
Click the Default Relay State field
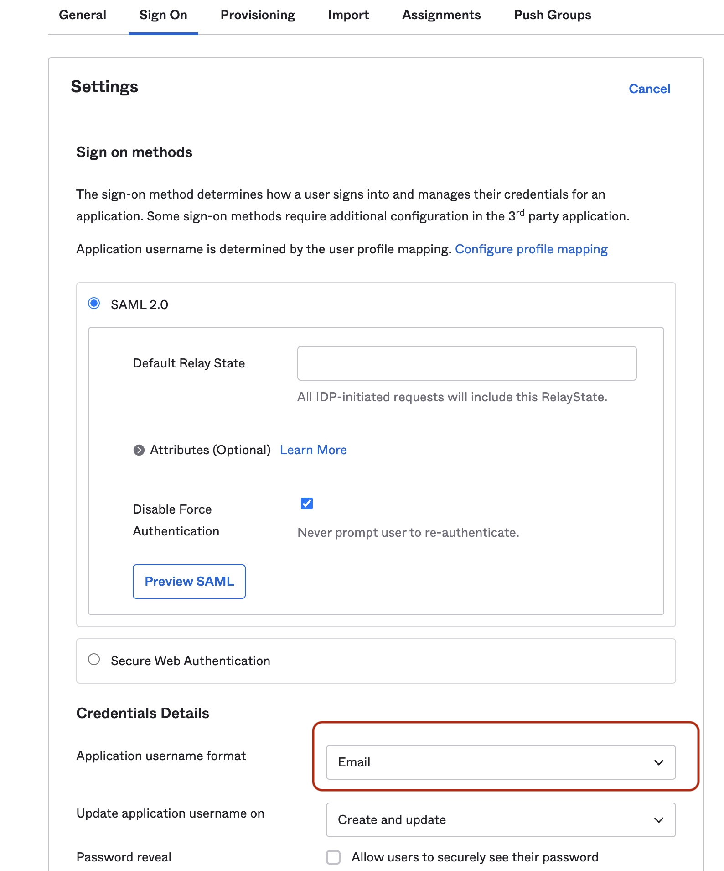click(x=466, y=363)
